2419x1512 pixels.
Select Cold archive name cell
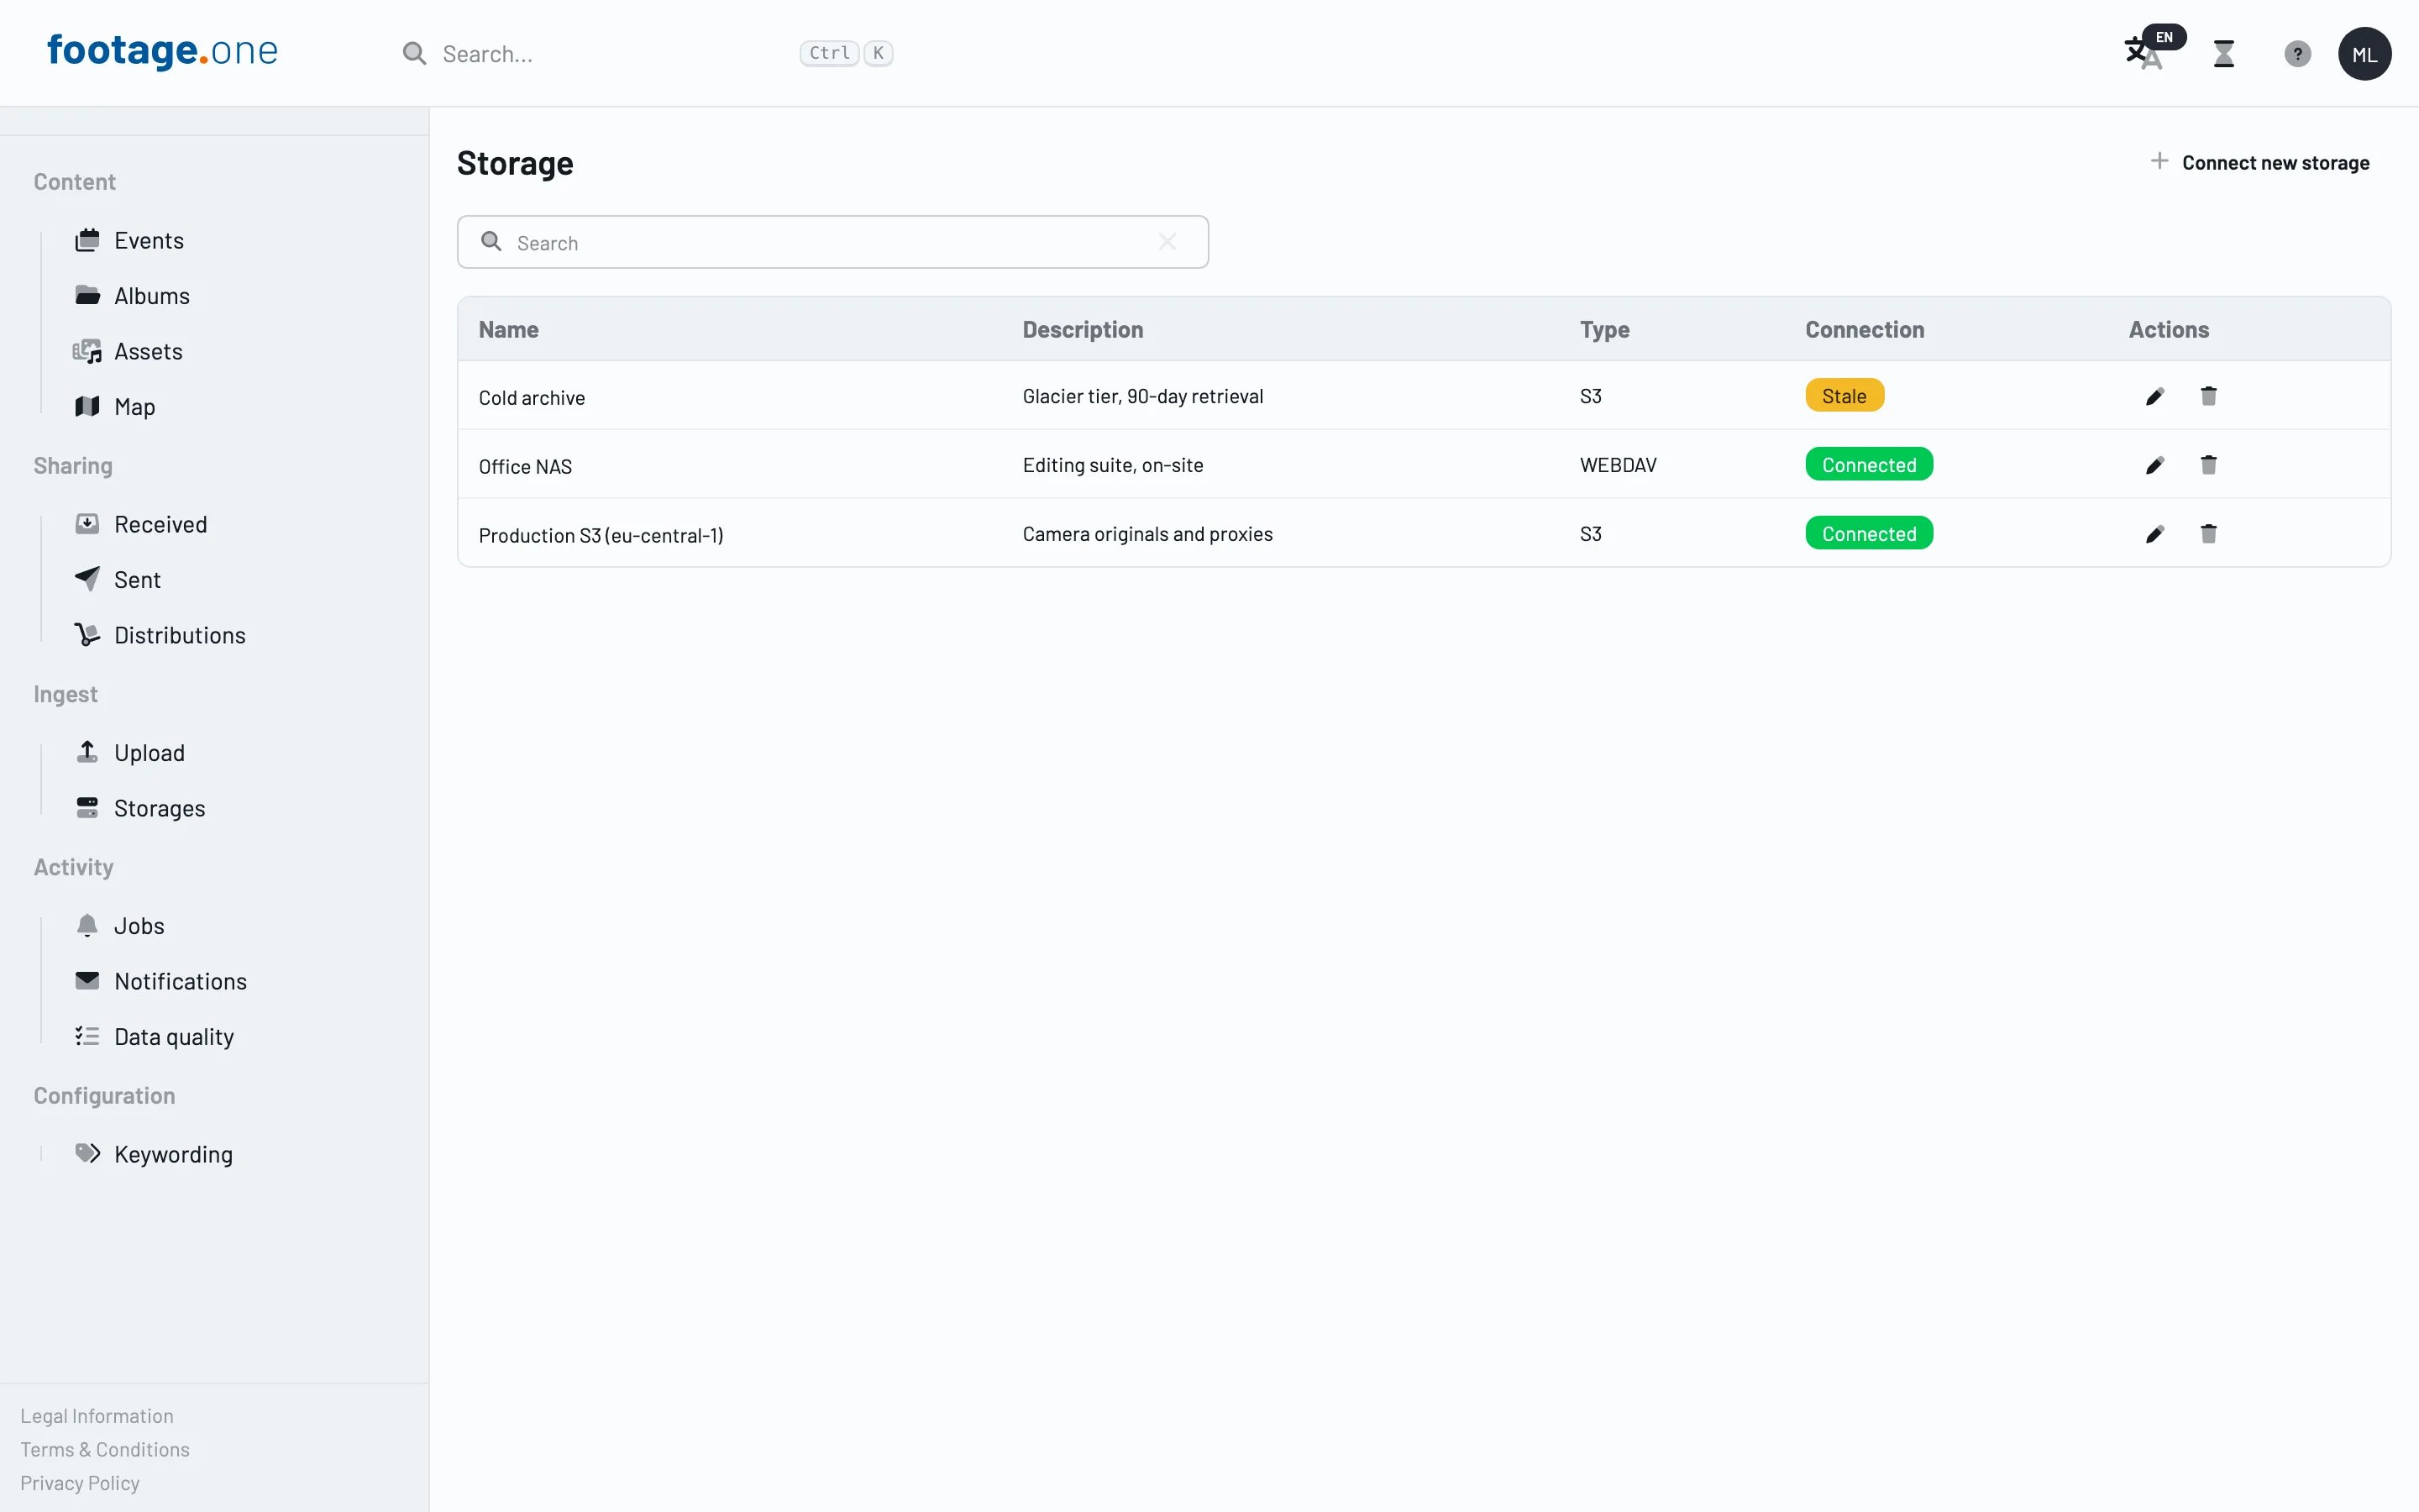pyautogui.click(x=532, y=398)
